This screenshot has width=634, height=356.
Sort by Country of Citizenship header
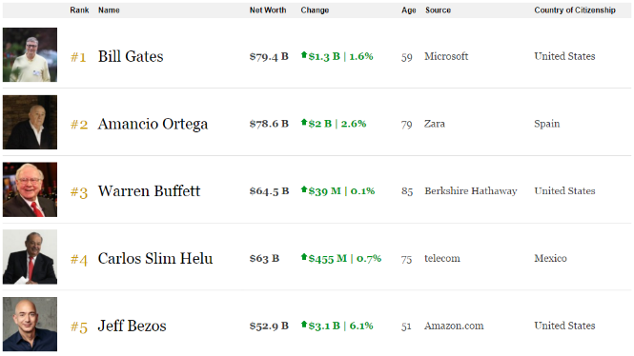575,10
